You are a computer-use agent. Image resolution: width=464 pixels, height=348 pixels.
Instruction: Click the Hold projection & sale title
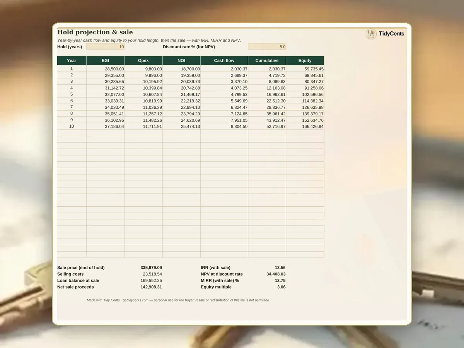coord(95,32)
